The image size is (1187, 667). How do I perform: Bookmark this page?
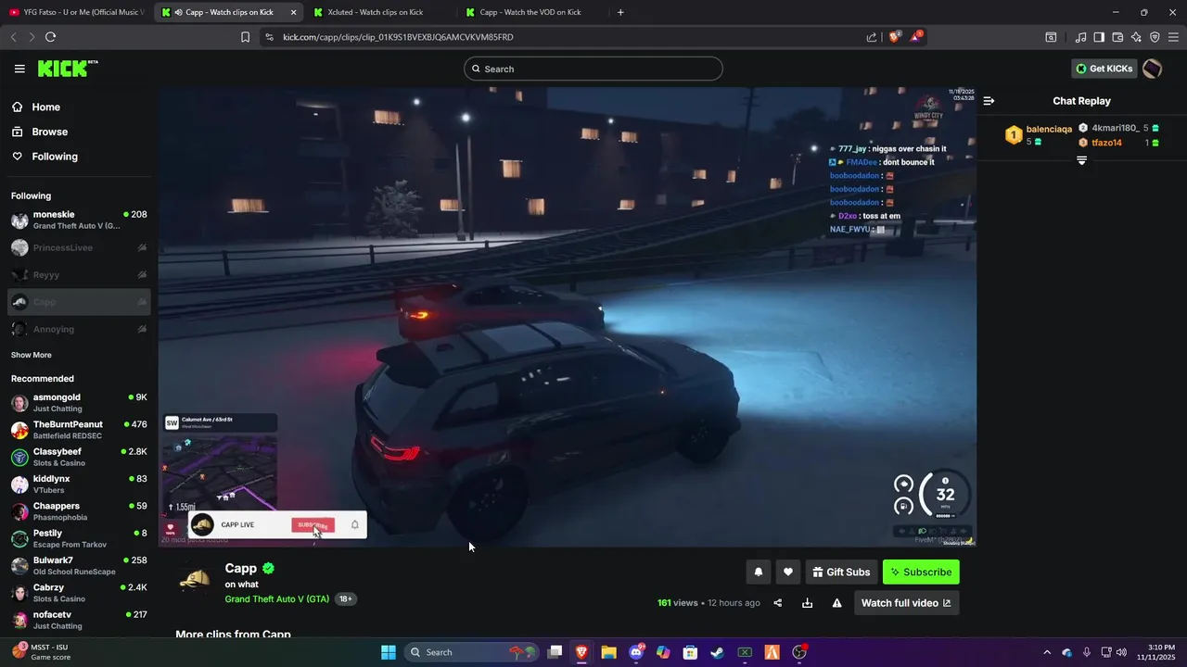(245, 37)
